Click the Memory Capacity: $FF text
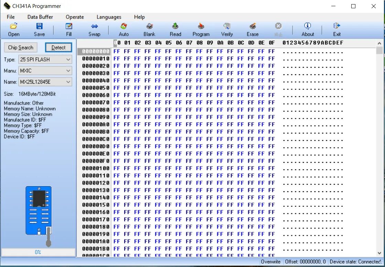Image resolution: width=385 pixels, height=267 pixels. click(26, 131)
